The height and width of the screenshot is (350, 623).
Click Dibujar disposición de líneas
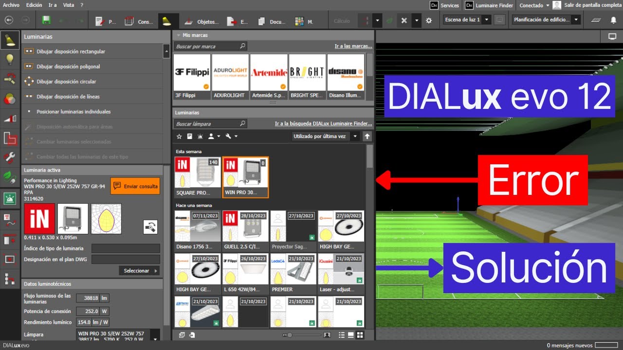pos(92,97)
